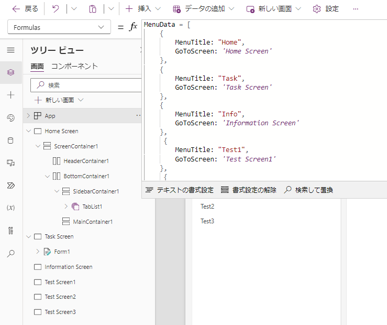This screenshot has width=387, height=325.
Task: Select HeaderContainer1 in tree
Action: [x=86, y=161]
